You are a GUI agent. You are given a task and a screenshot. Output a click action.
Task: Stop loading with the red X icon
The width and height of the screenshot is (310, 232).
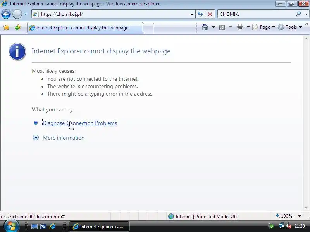click(210, 14)
